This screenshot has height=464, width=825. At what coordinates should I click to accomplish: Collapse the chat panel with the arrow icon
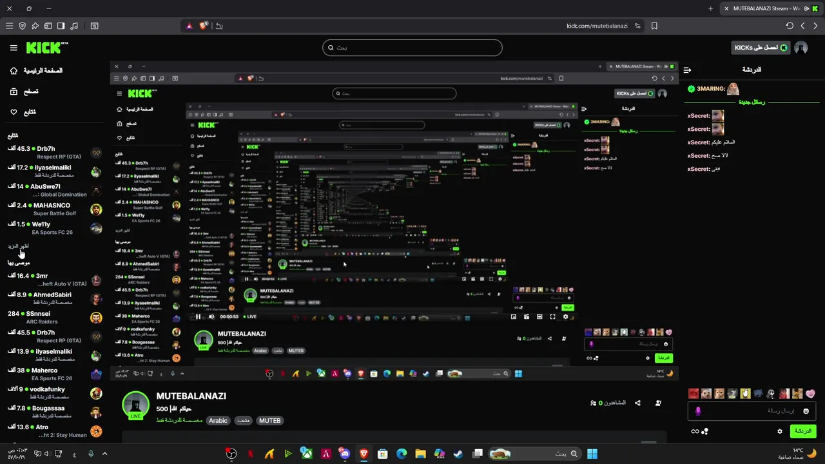(x=688, y=70)
